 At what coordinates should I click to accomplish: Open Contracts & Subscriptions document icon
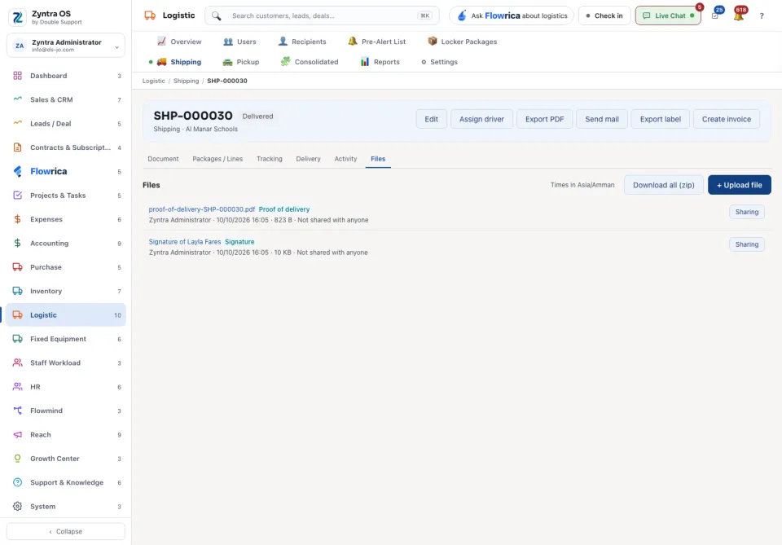point(17,147)
